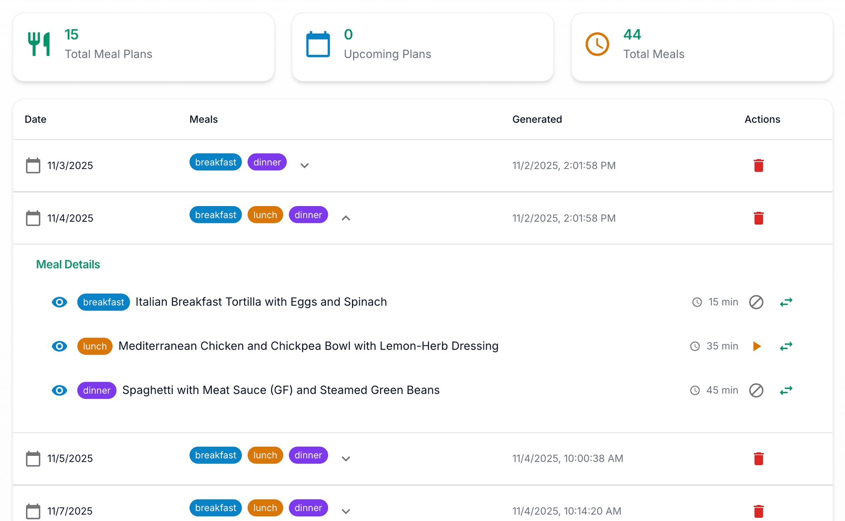The width and height of the screenshot is (845, 521).
Task: Expand the 11/5/2025 meal plan row
Action: (346, 458)
